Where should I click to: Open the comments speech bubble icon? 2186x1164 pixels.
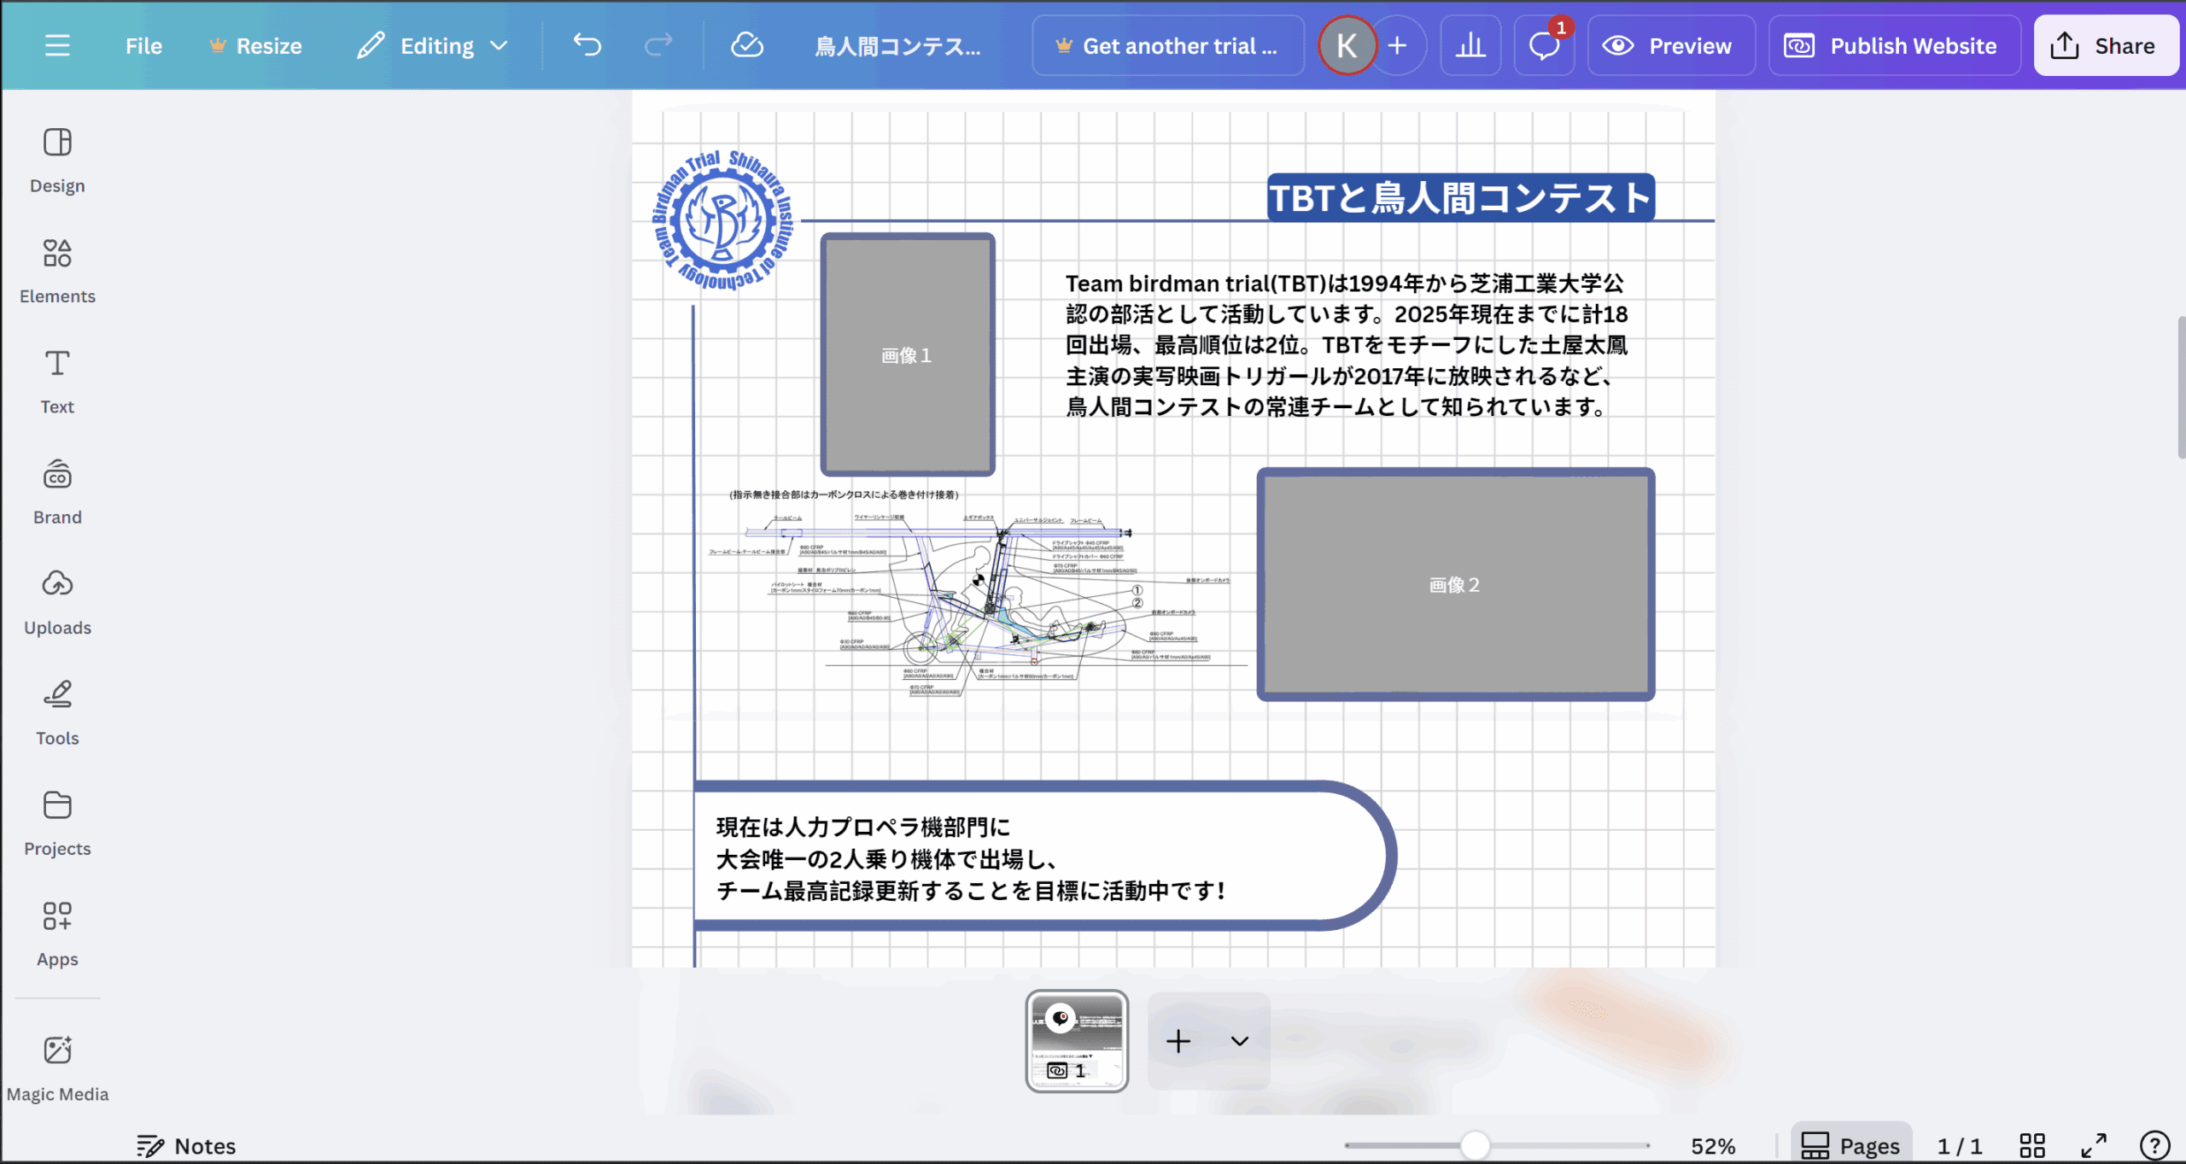tap(1543, 45)
